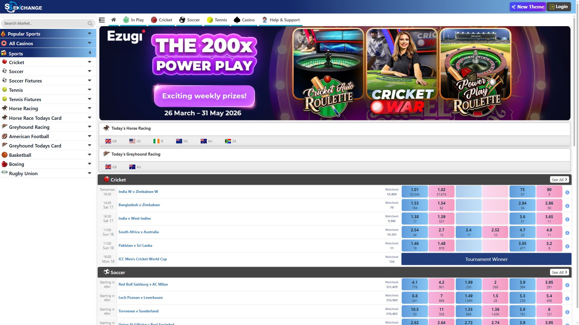
Task: Open Bangladesh v Zimbabwe match link
Action: (x=139, y=205)
